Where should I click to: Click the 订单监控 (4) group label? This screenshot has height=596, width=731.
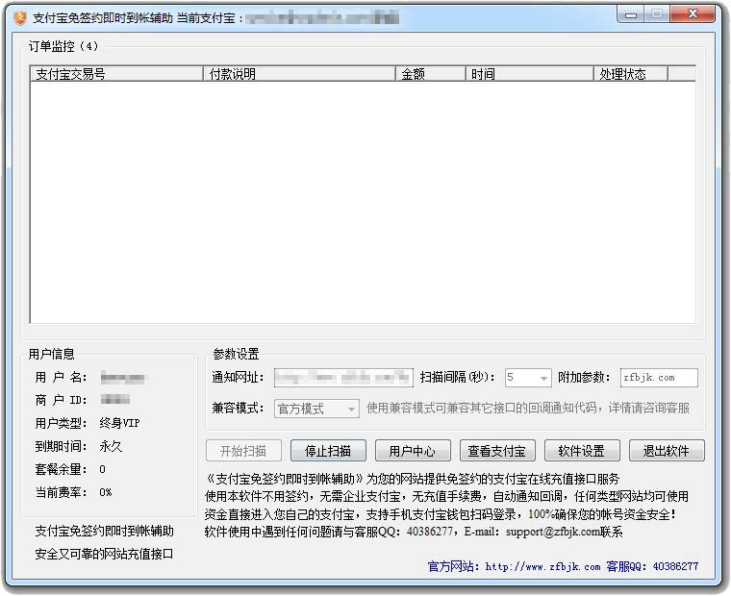(63, 46)
